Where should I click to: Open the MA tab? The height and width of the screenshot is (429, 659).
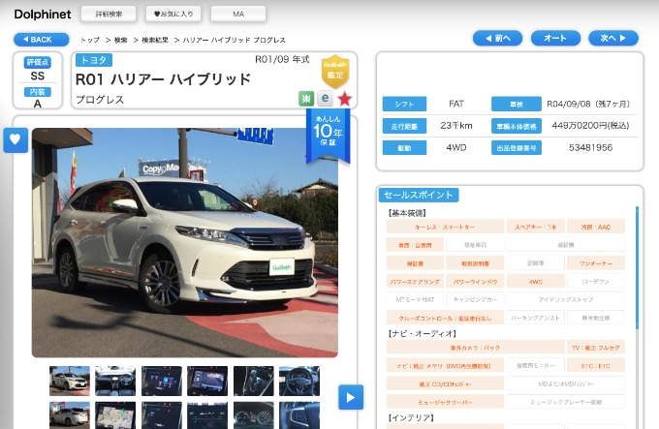238,14
